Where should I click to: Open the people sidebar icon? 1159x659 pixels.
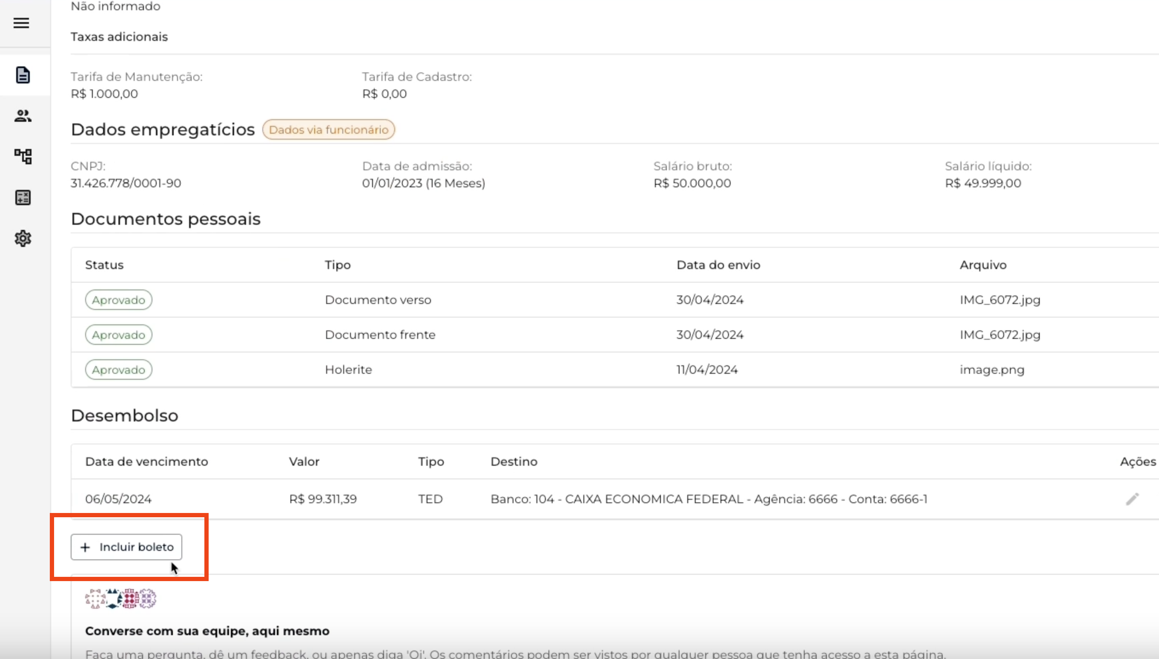[23, 116]
